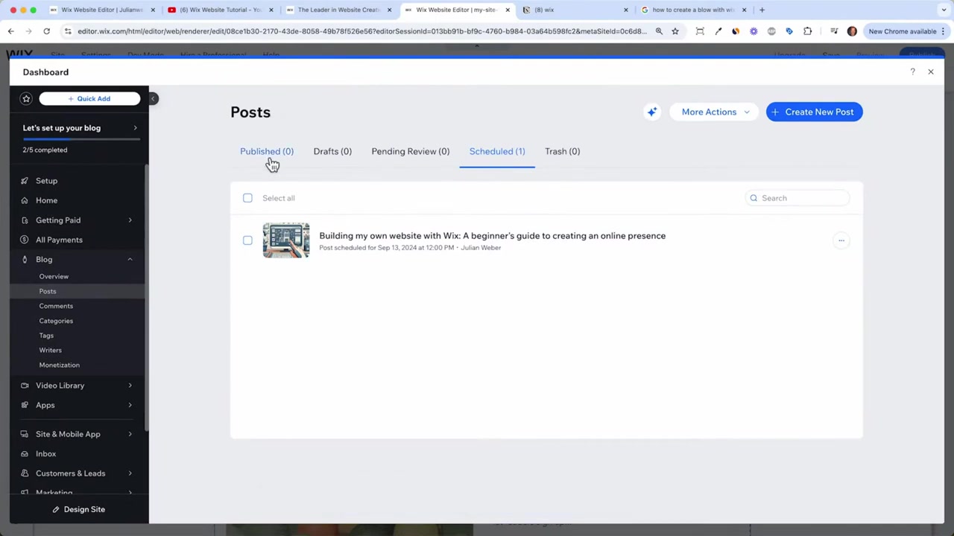
Task: Select the Scheduled (1) tab
Action: point(497,151)
